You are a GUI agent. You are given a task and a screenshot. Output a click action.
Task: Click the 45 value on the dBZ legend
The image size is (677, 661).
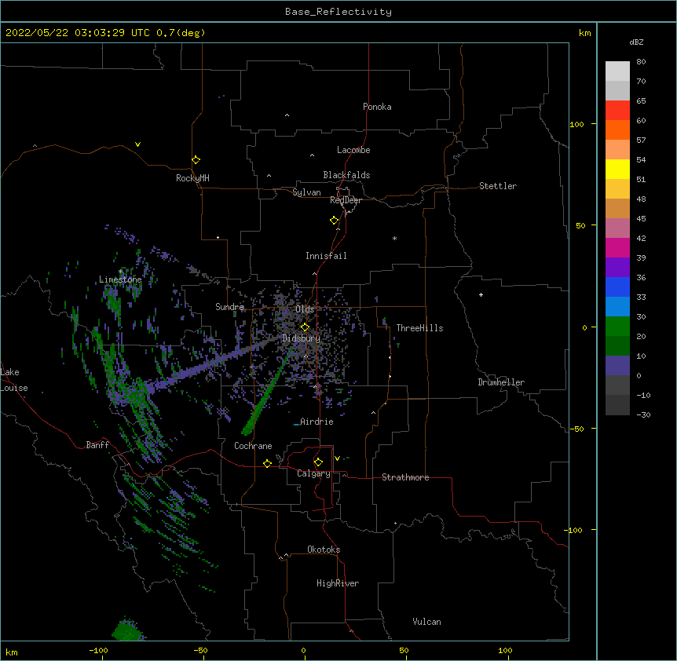click(641, 218)
